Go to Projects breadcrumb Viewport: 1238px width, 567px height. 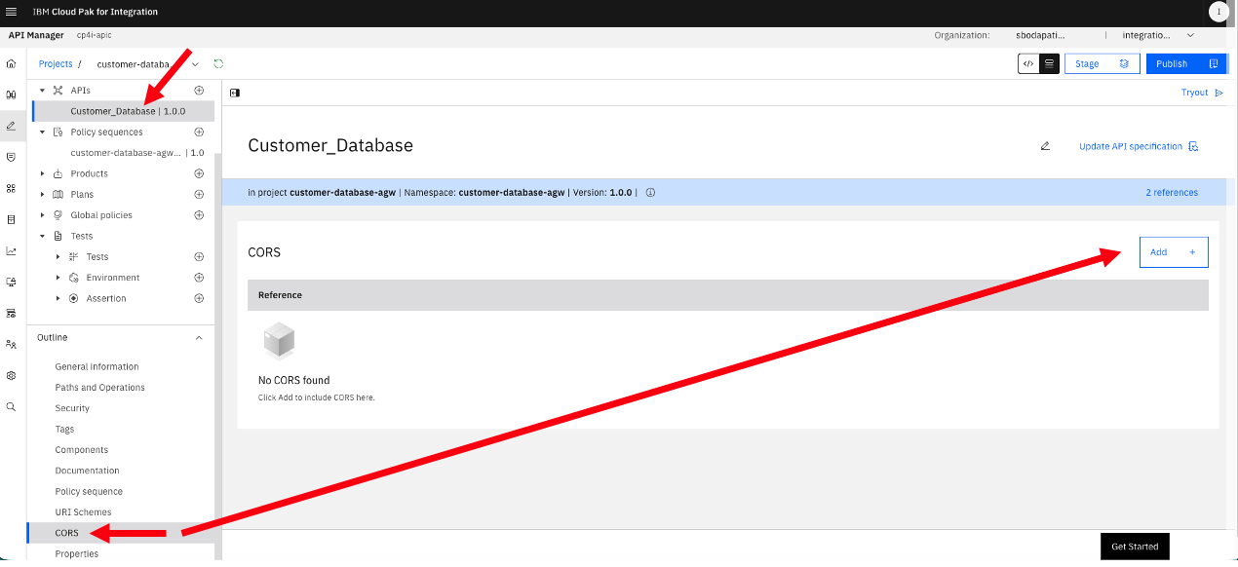pyautogui.click(x=56, y=63)
